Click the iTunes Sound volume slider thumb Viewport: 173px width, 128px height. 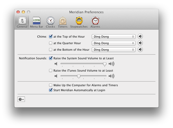pyautogui.click(x=79, y=76)
